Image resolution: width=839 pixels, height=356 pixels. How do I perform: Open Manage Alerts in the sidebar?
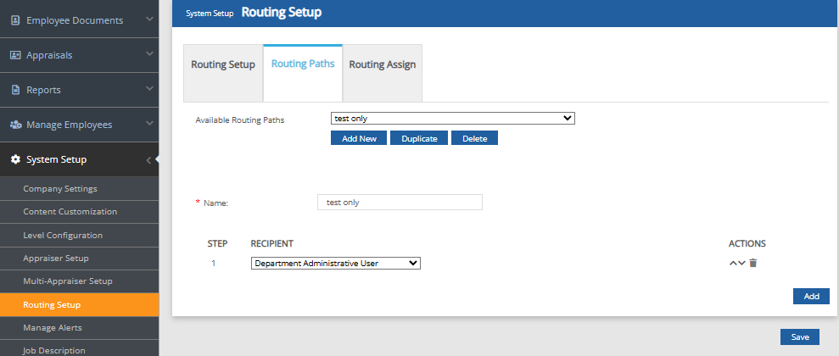53,327
